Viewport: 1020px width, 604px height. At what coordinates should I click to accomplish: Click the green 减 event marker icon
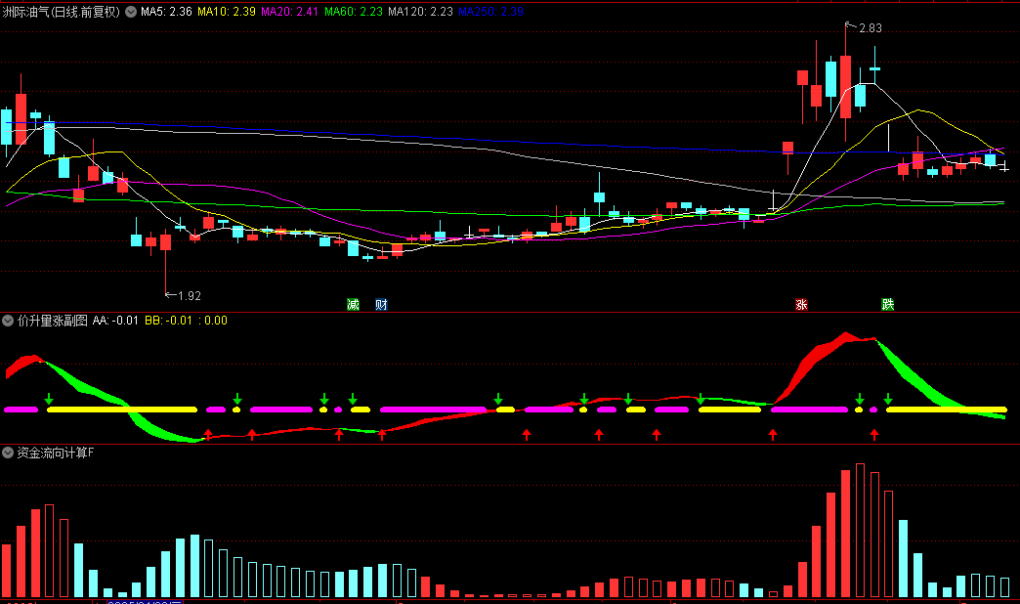(354, 305)
